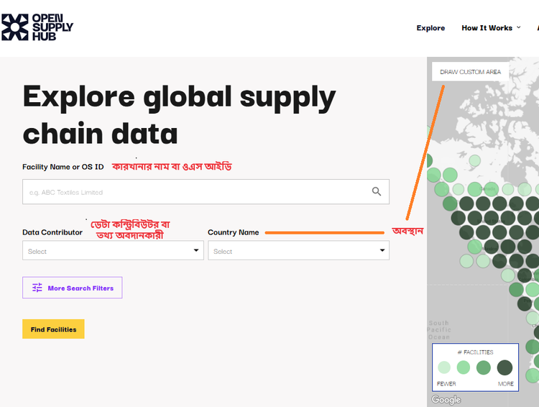Click the lightest legend circle above FEWER
This screenshot has height=407, width=539.
click(444, 367)
